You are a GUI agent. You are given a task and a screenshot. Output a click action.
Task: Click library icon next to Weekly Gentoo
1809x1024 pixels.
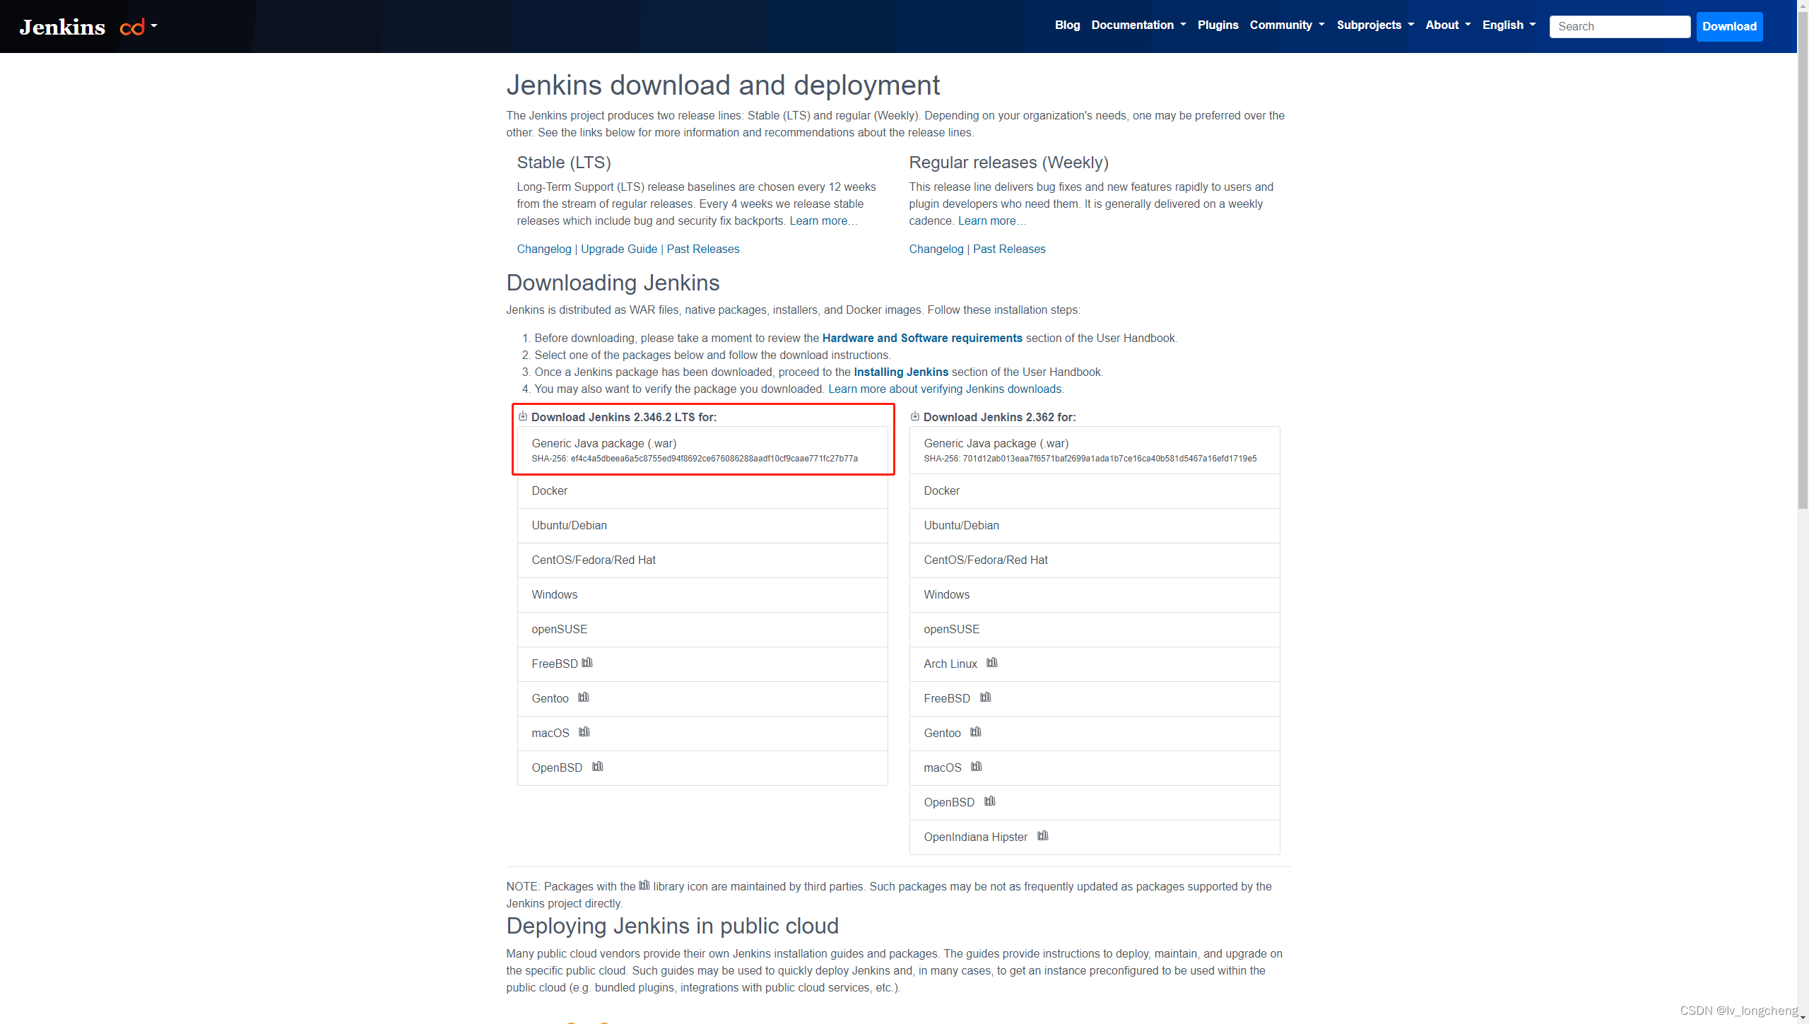tap(976, 732)
